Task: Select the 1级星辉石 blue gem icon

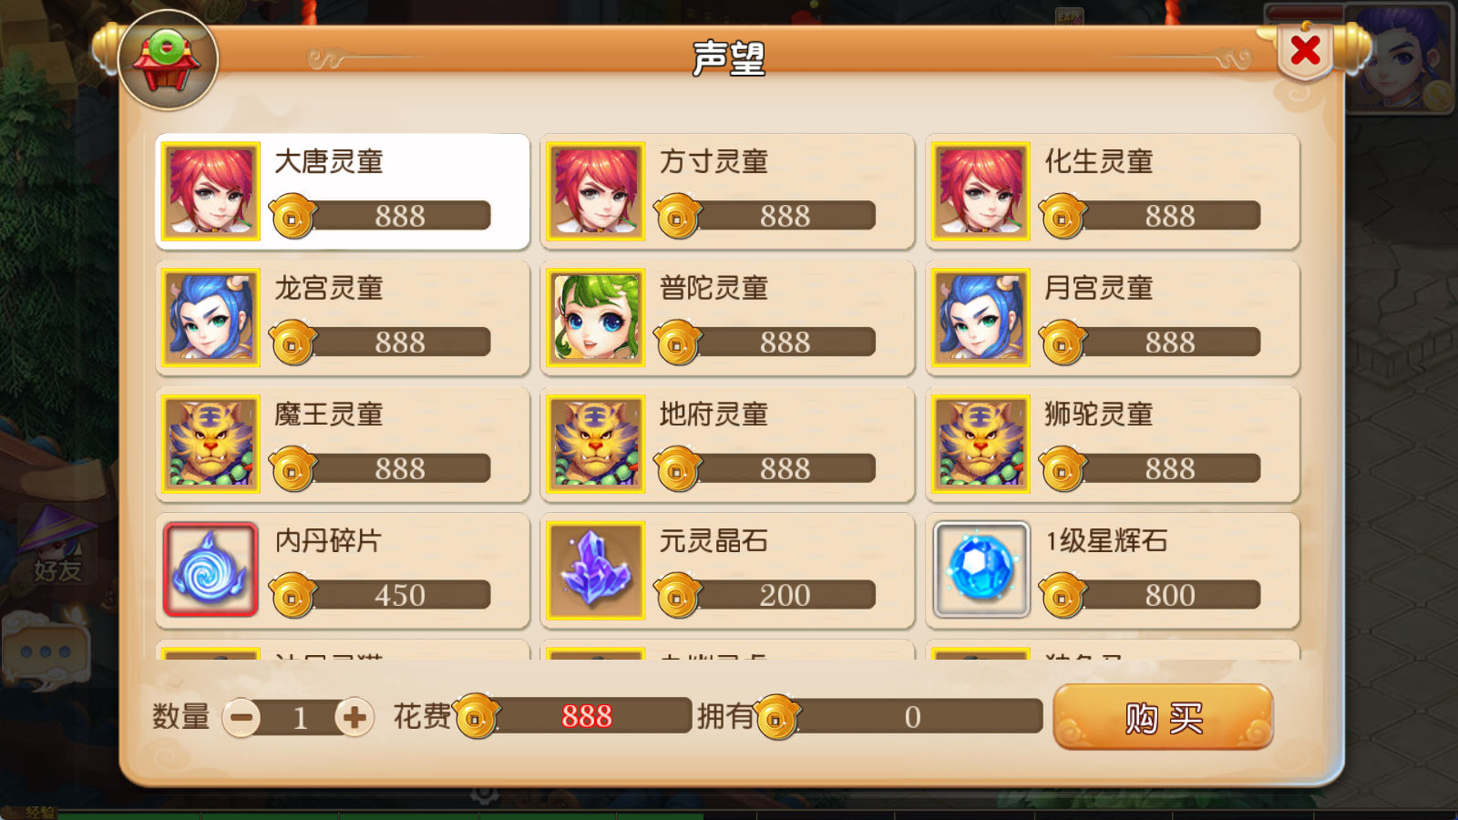Action: click(981, 570)
